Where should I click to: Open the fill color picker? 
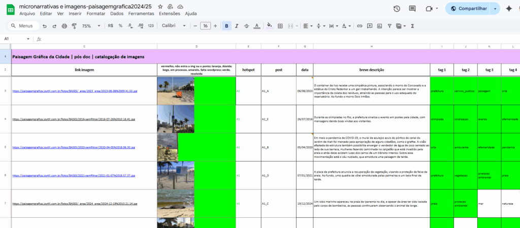click(x=269, y=26)
